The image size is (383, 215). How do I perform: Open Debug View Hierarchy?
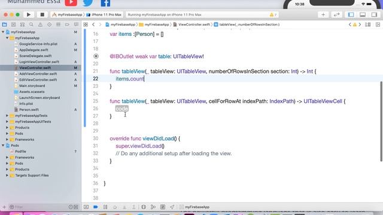[144, 207]
